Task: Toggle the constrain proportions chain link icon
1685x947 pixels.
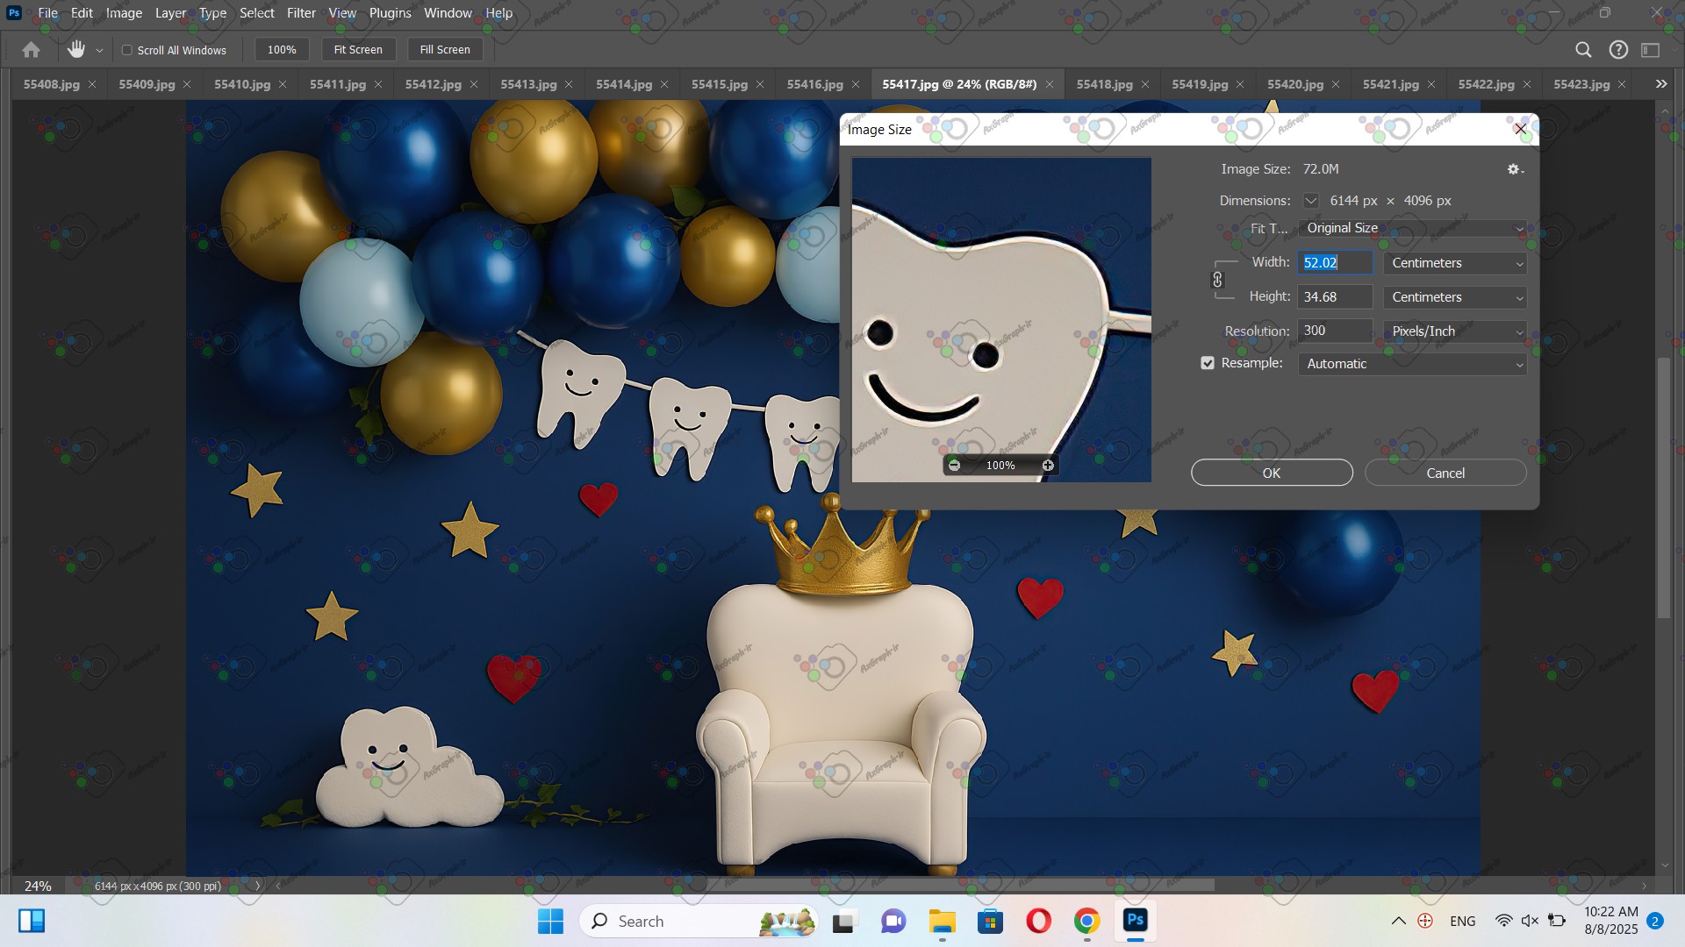Action: pyautogui.click(x=1217, y=280)
